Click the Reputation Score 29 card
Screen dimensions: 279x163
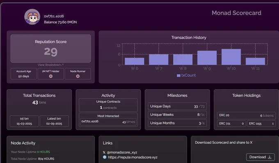[x=51, y=48]
